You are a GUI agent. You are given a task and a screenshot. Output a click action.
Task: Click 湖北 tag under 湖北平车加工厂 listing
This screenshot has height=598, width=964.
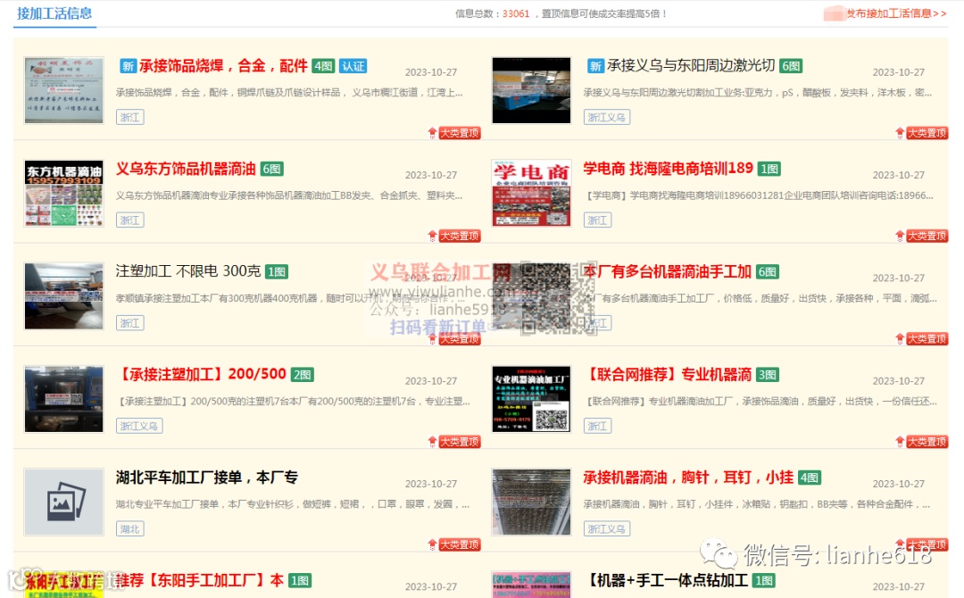click(x=129, y=528)
